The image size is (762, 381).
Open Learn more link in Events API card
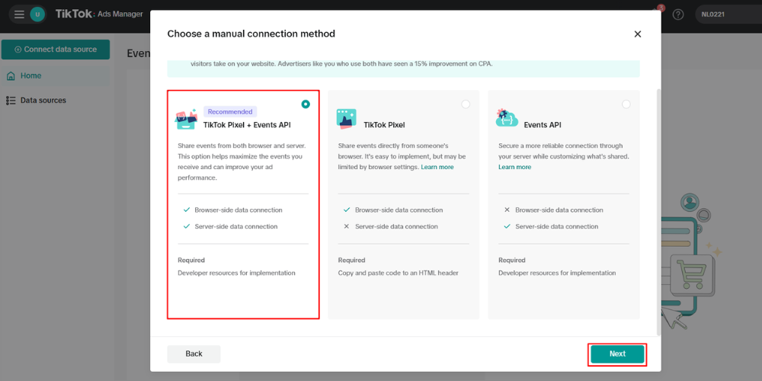514,167
